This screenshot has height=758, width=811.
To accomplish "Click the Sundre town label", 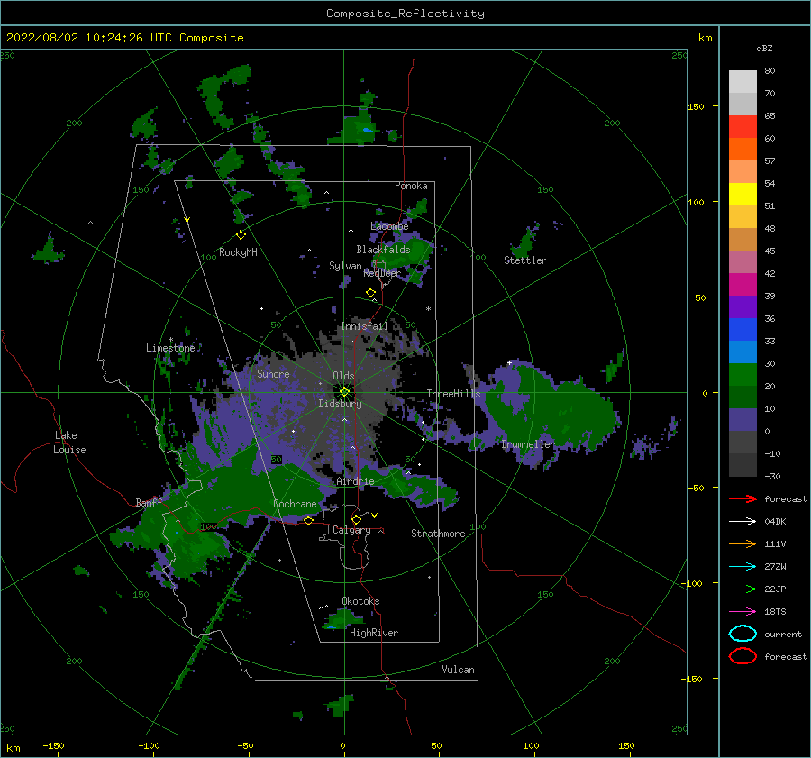I will tap(273, 374).
